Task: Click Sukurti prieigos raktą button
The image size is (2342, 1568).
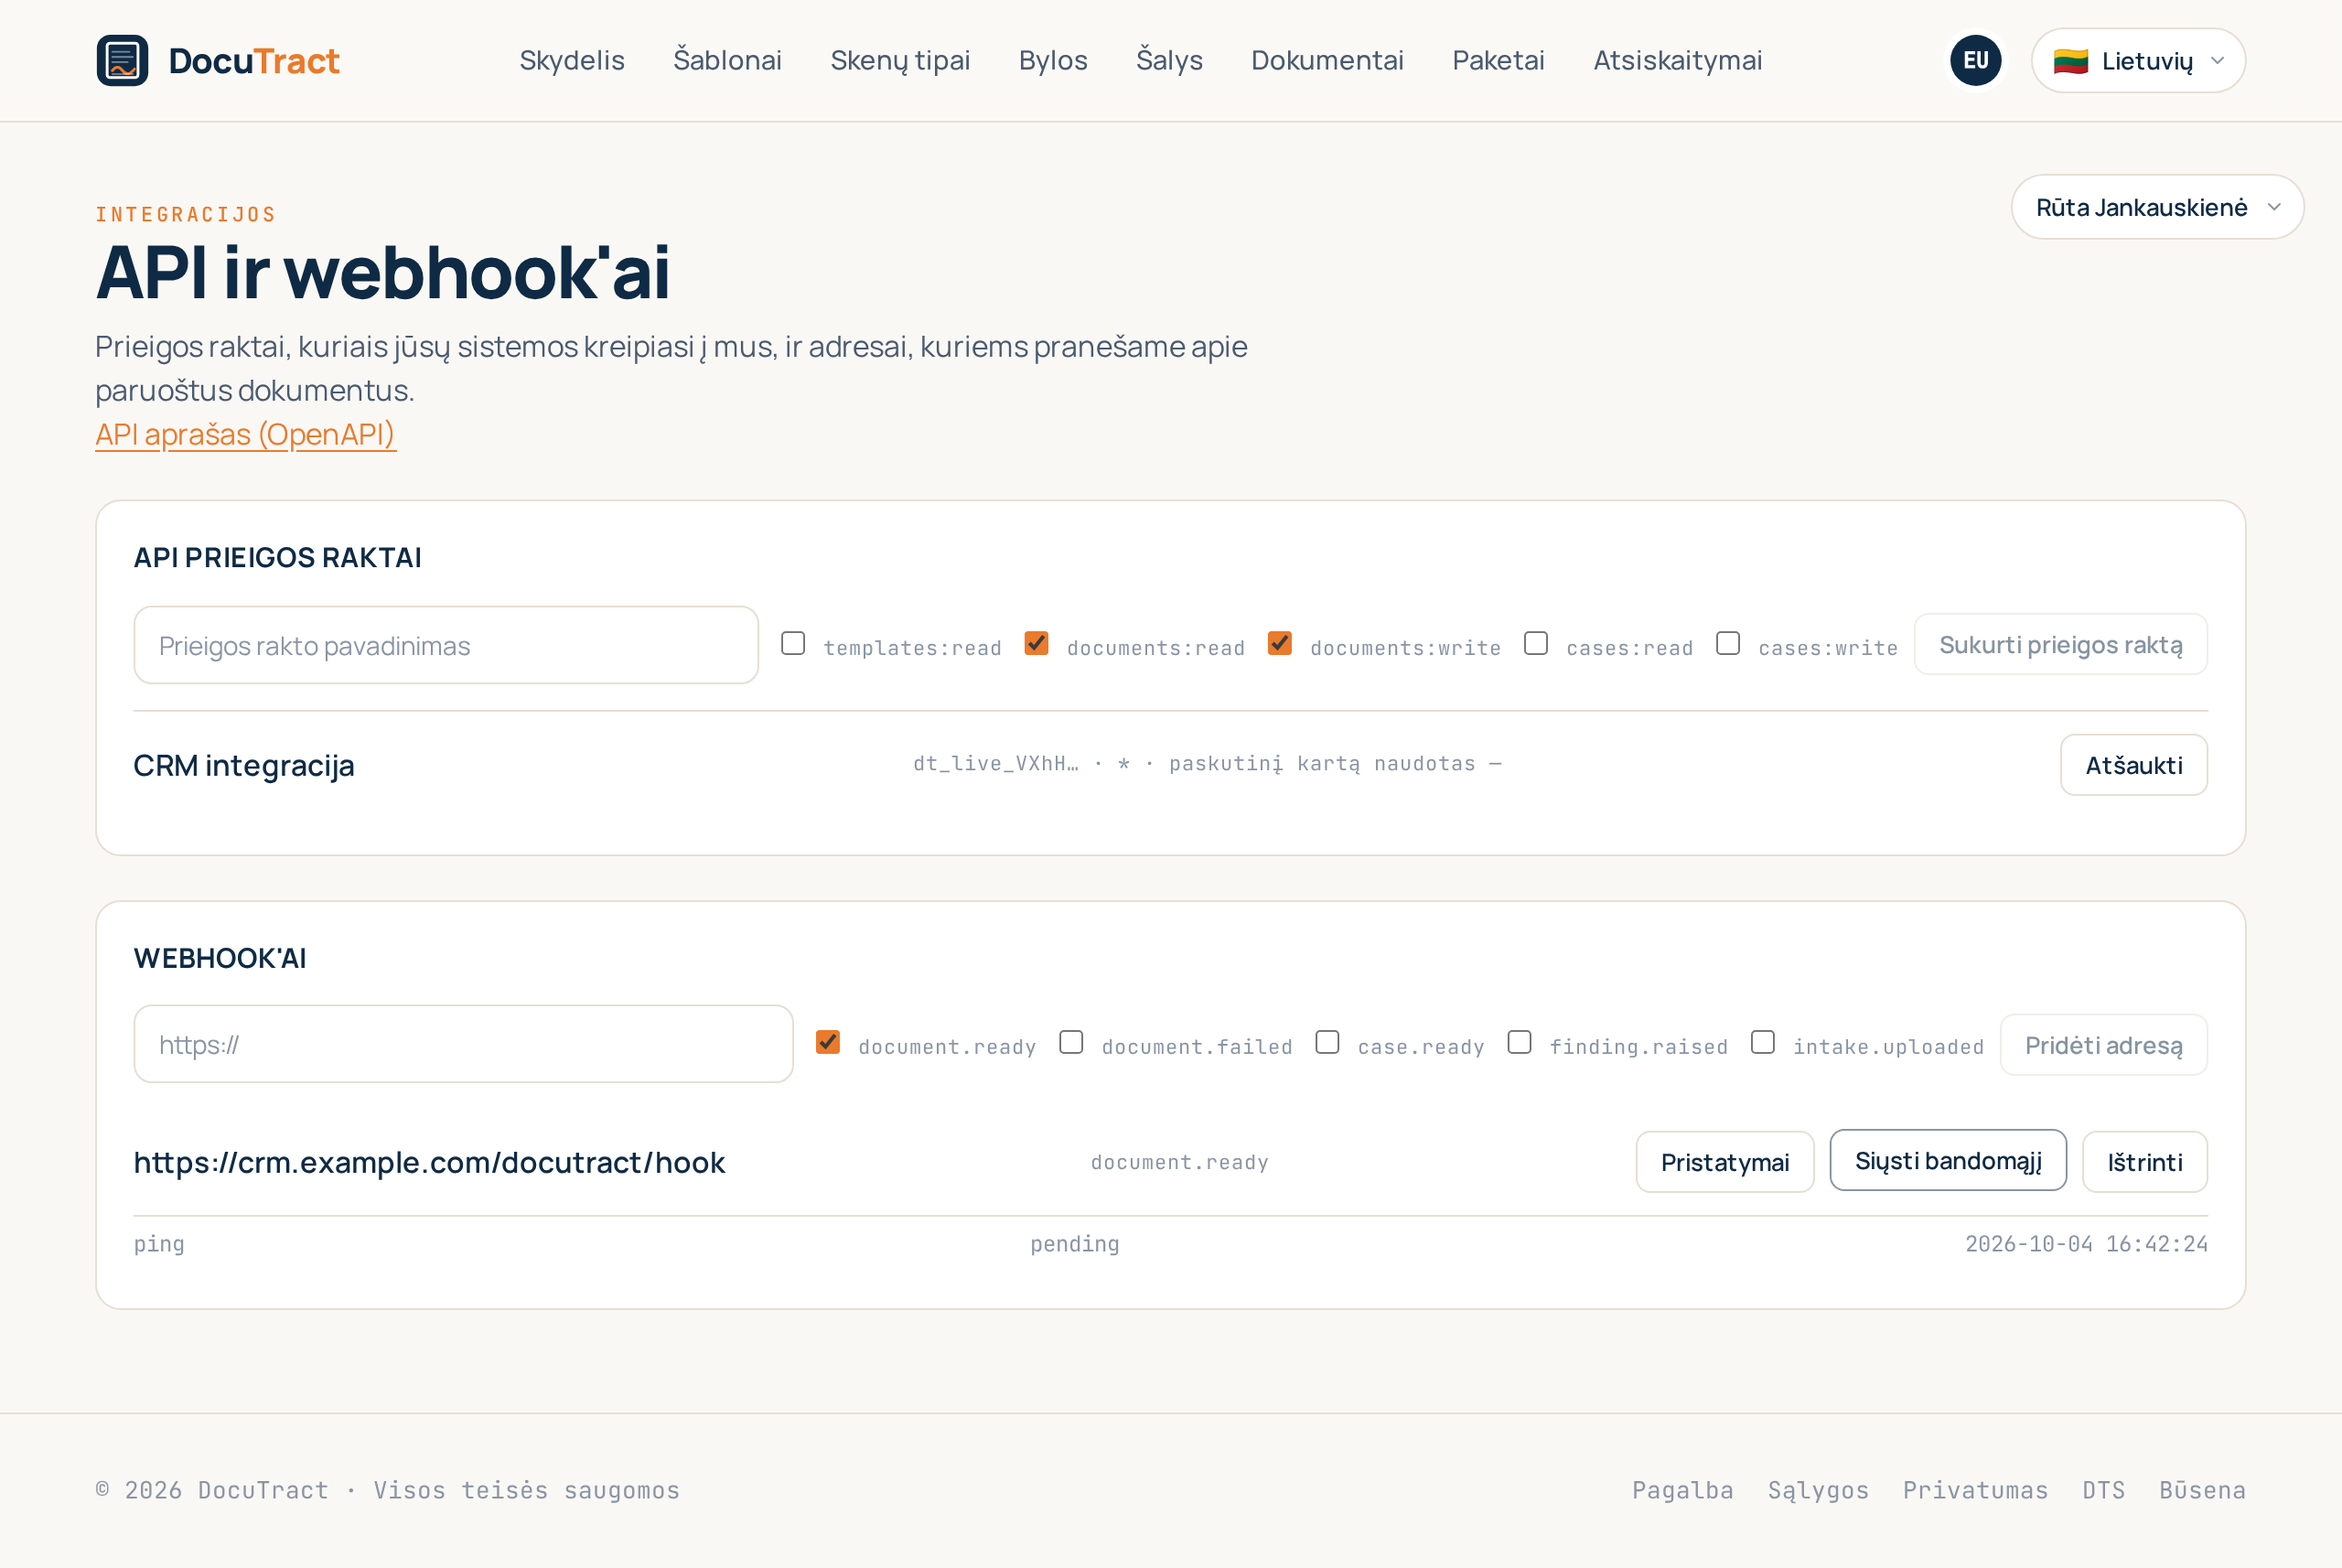Action: point(2060,644)
